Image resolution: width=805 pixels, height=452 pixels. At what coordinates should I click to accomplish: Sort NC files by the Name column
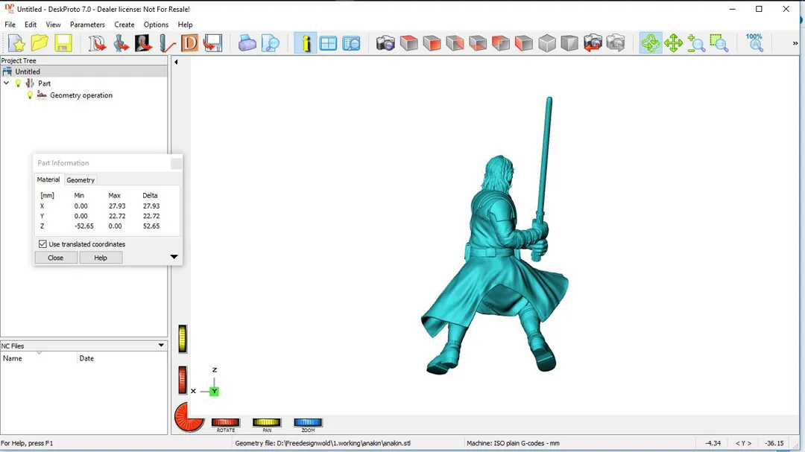[x=39, y=358]
